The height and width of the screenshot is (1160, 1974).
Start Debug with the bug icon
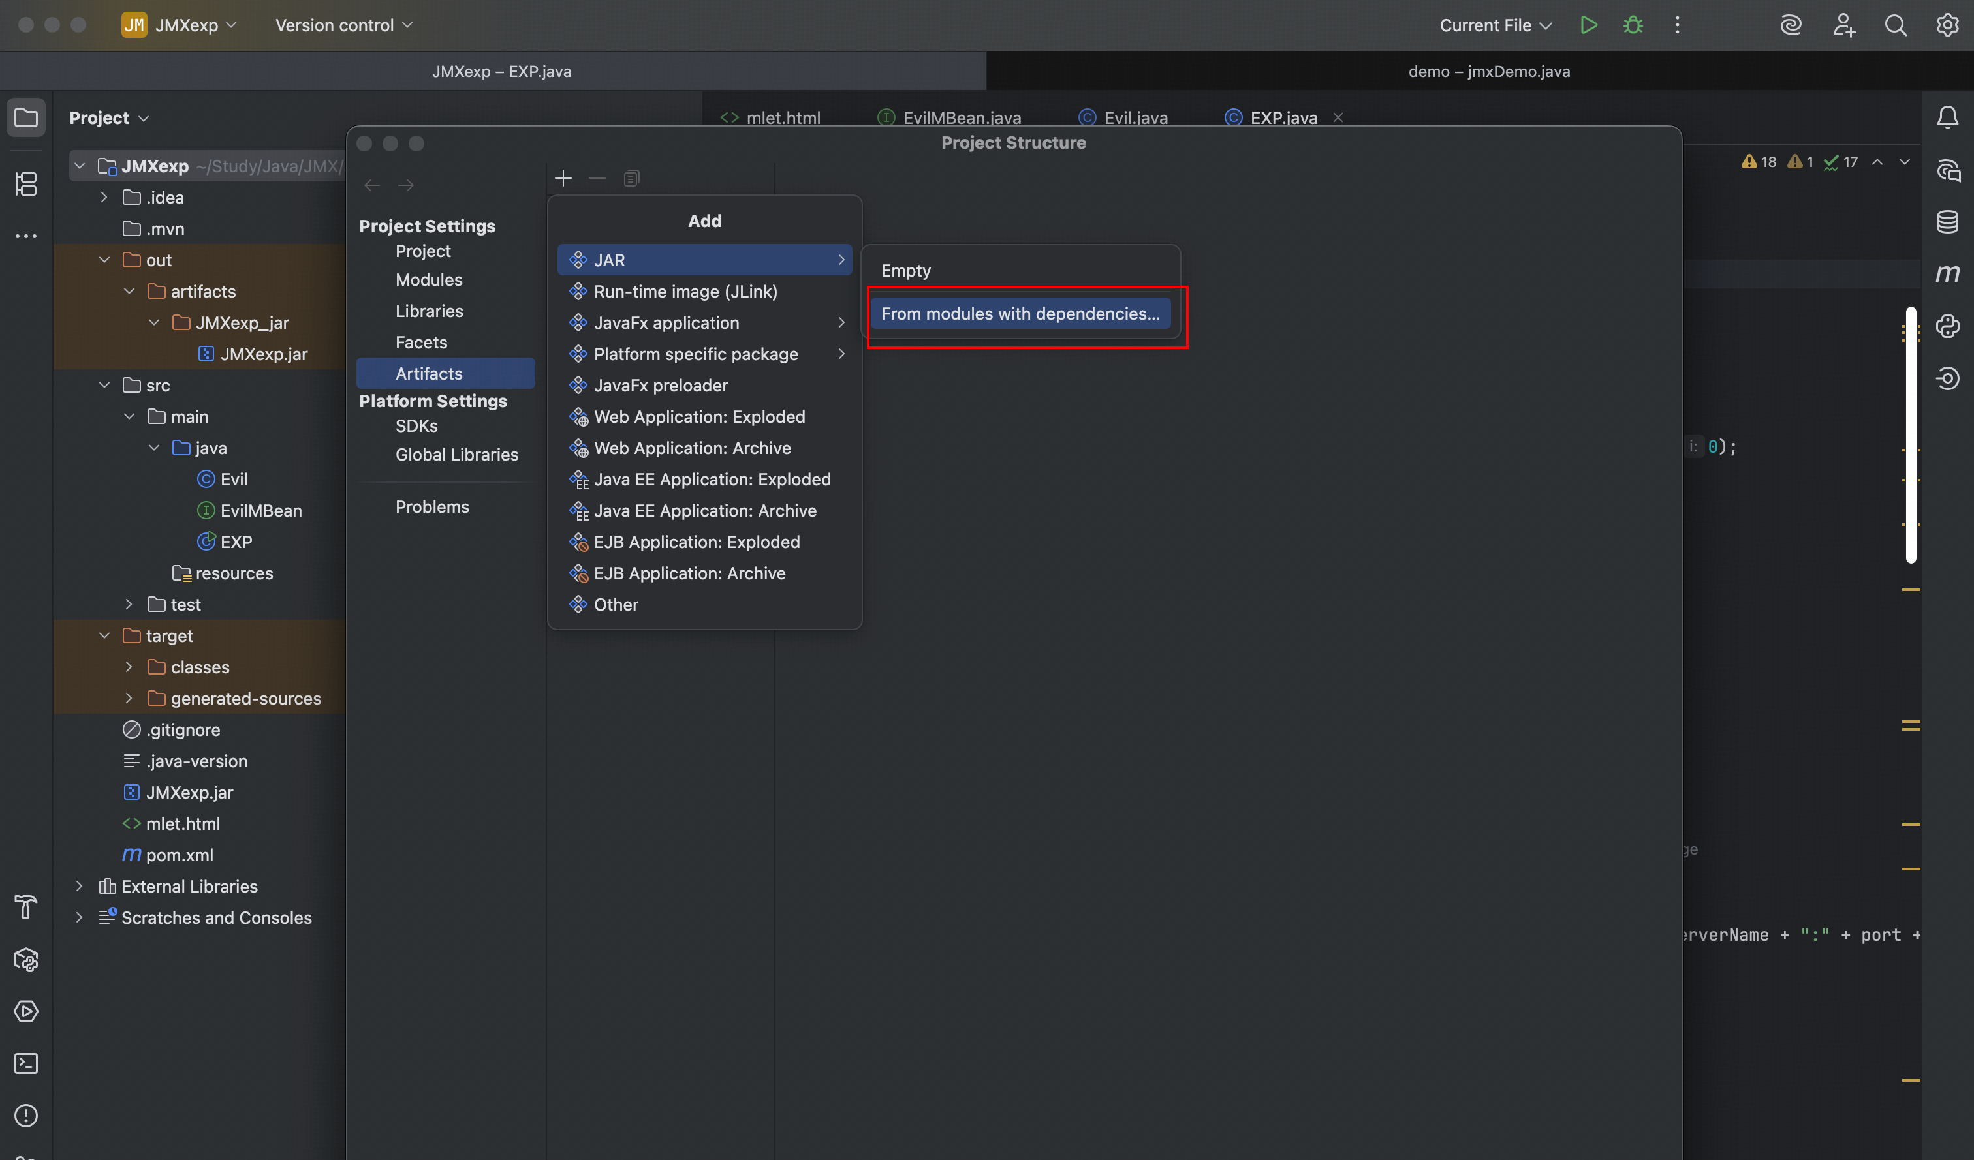1633,25
